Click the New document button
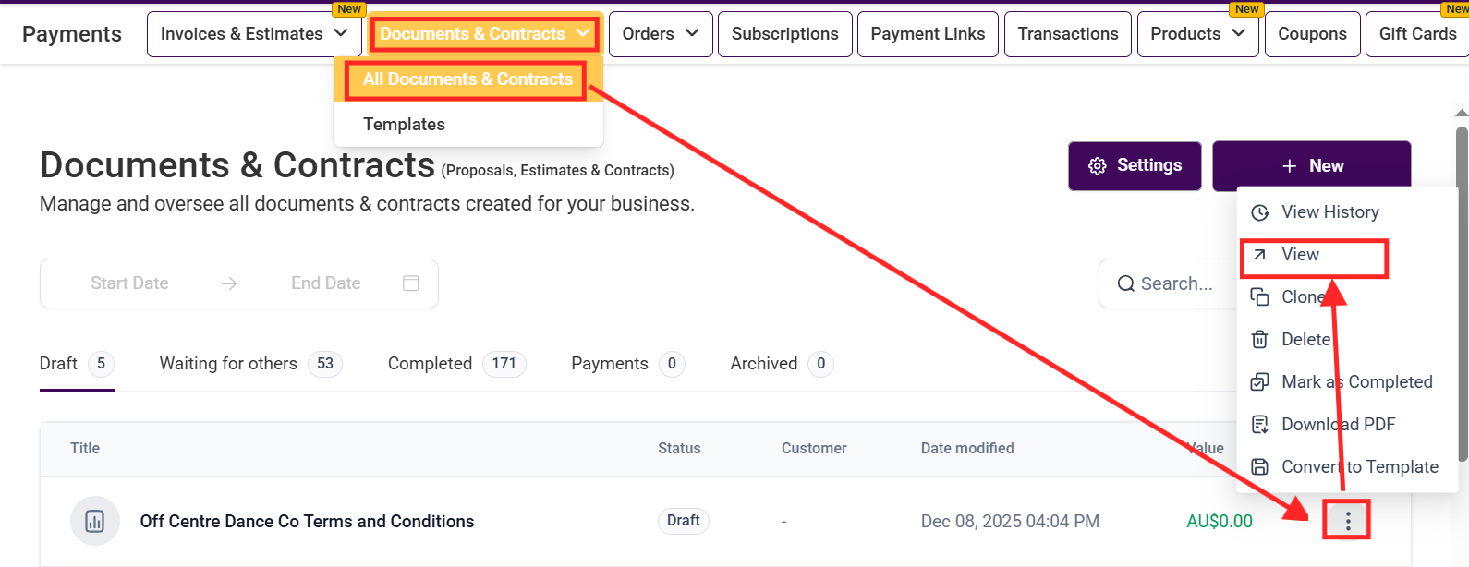1469x567 pixels. pos(1311,166)
